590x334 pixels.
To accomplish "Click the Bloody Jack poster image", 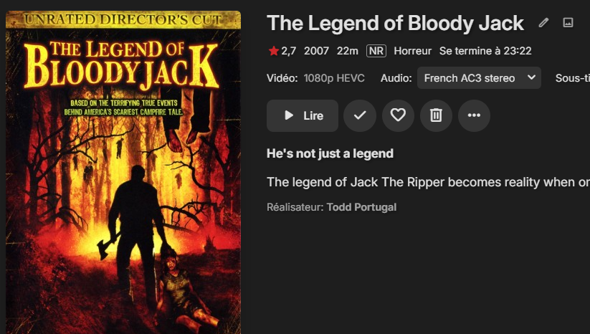I will click(123, 172).
